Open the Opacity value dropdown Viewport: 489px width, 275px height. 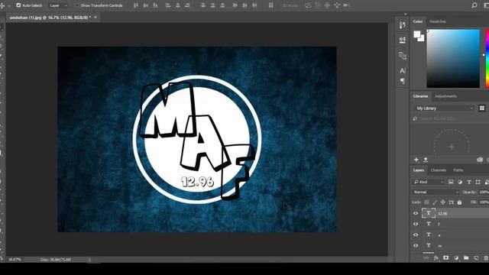pos(484,192)
